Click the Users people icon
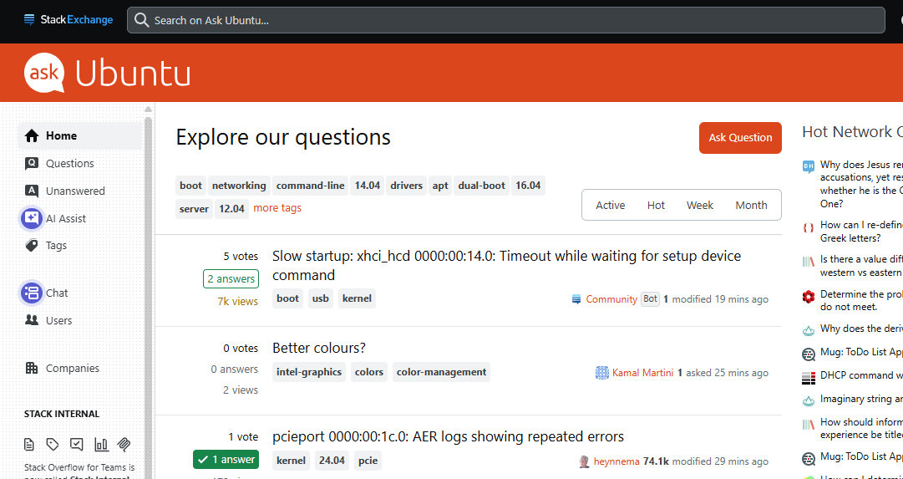Image resolution: width=903 pixels, height=479 pixels. (x=32, y=320)
